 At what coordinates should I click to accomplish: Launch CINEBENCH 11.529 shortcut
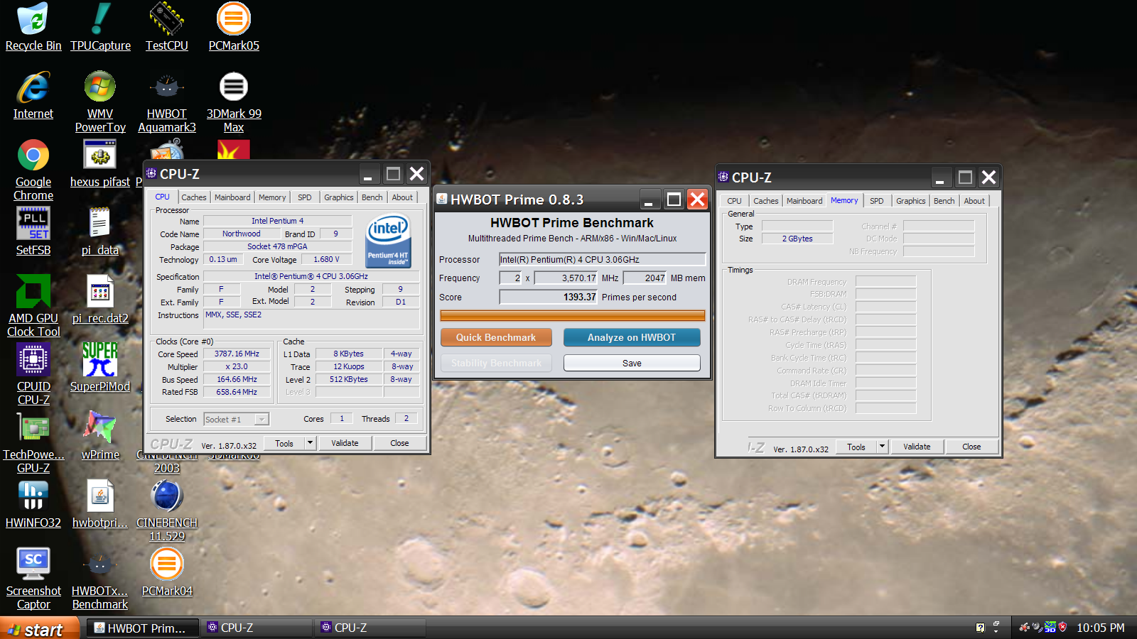point(167,510)
